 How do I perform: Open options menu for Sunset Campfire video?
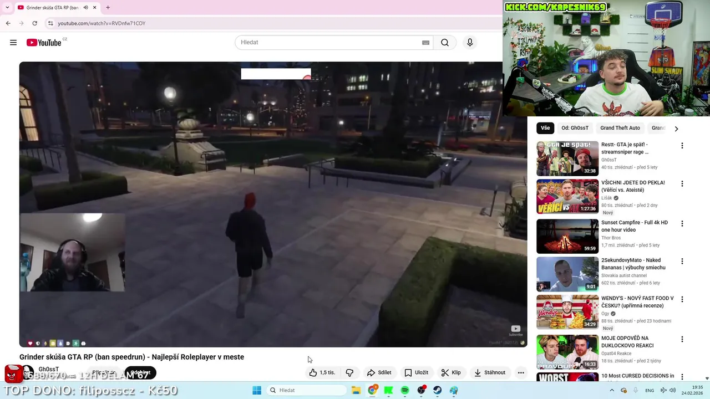[x=682, y=223]
